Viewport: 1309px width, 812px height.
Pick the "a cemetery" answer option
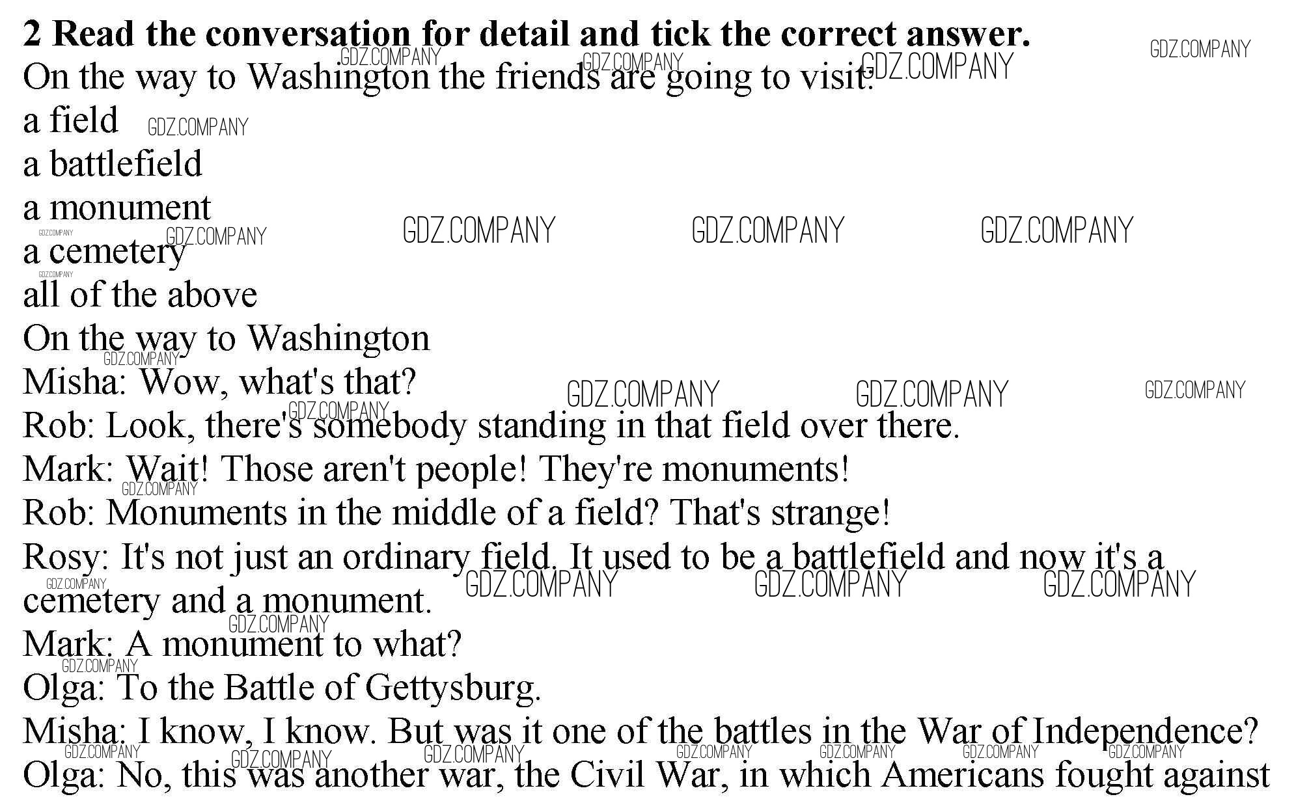coord(104,252)
